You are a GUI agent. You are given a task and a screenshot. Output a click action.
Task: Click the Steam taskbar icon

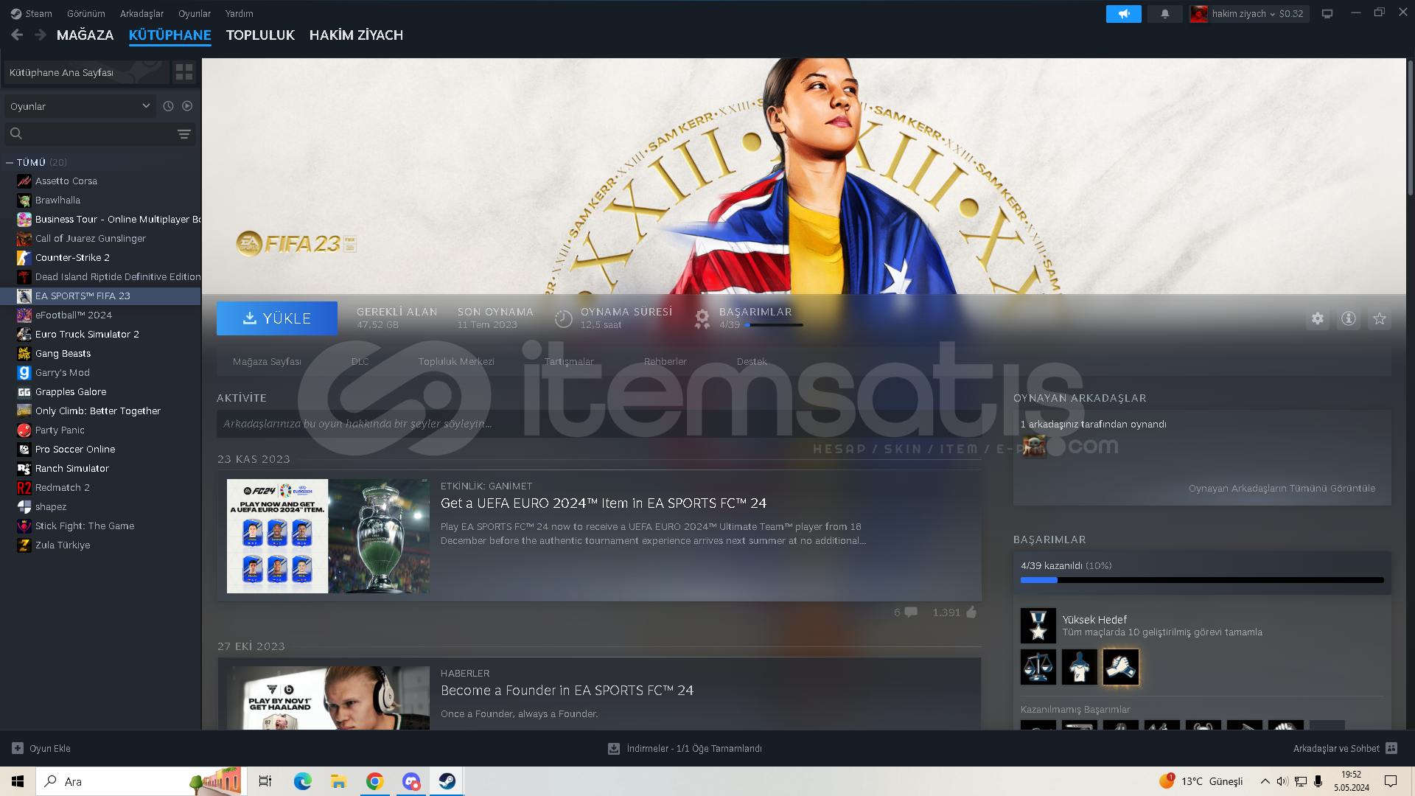[447, 781]
